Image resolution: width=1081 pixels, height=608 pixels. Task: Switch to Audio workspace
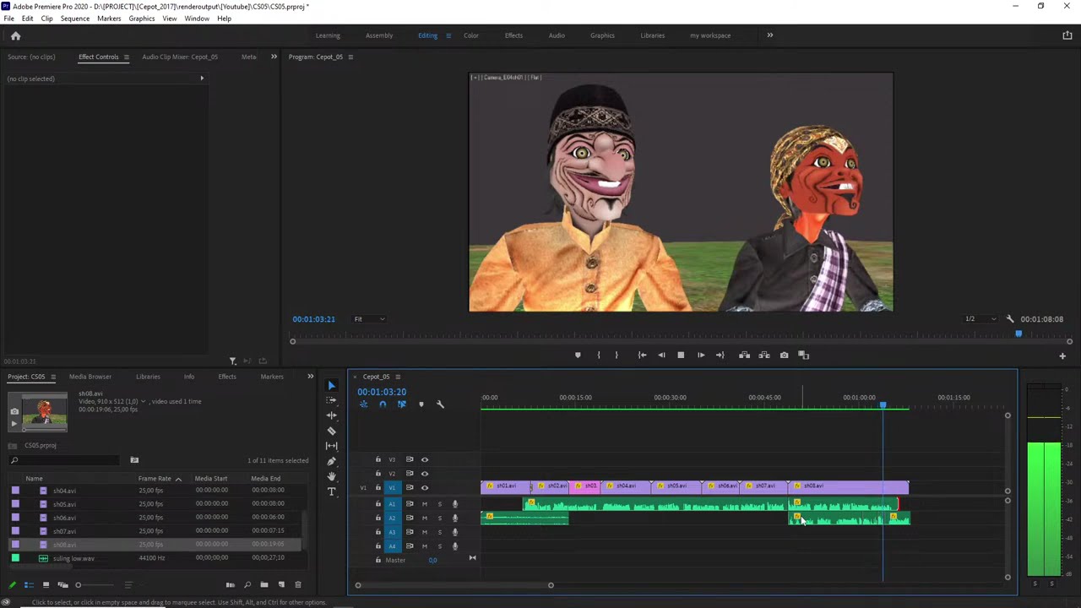(557, 35)
